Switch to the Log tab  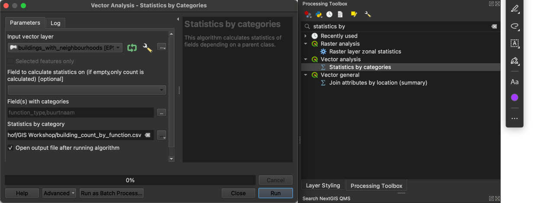point(55,23)
